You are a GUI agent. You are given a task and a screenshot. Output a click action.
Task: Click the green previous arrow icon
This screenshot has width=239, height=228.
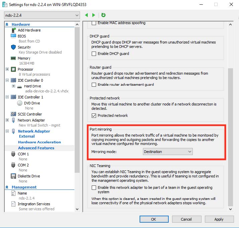pos(86,15)
